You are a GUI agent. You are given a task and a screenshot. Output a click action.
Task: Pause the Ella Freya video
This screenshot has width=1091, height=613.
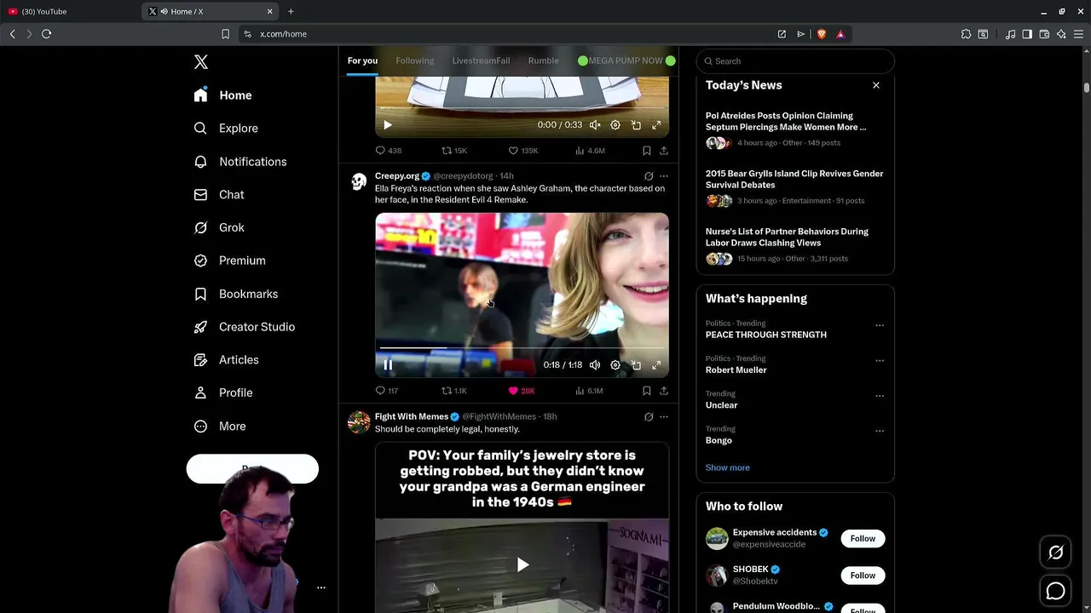point(388,365)
